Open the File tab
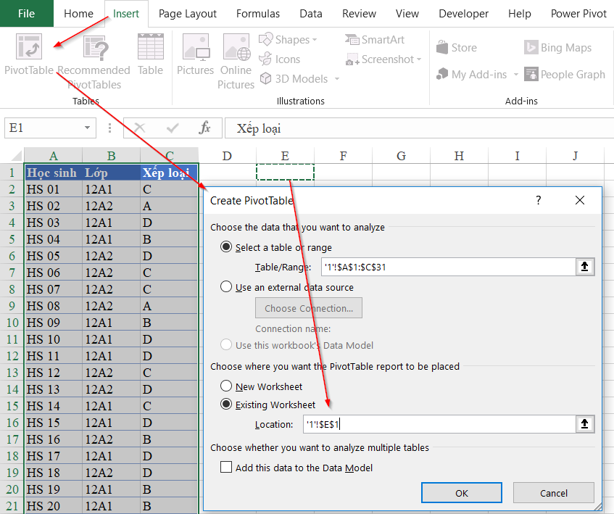The image size is (614, 514). click(27, 13)
